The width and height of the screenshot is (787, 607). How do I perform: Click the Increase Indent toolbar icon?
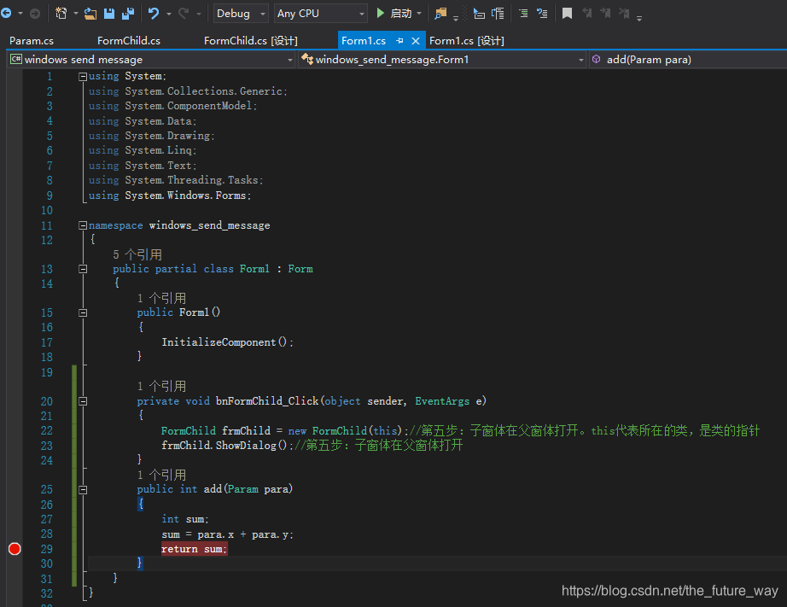tap(498, 14)
